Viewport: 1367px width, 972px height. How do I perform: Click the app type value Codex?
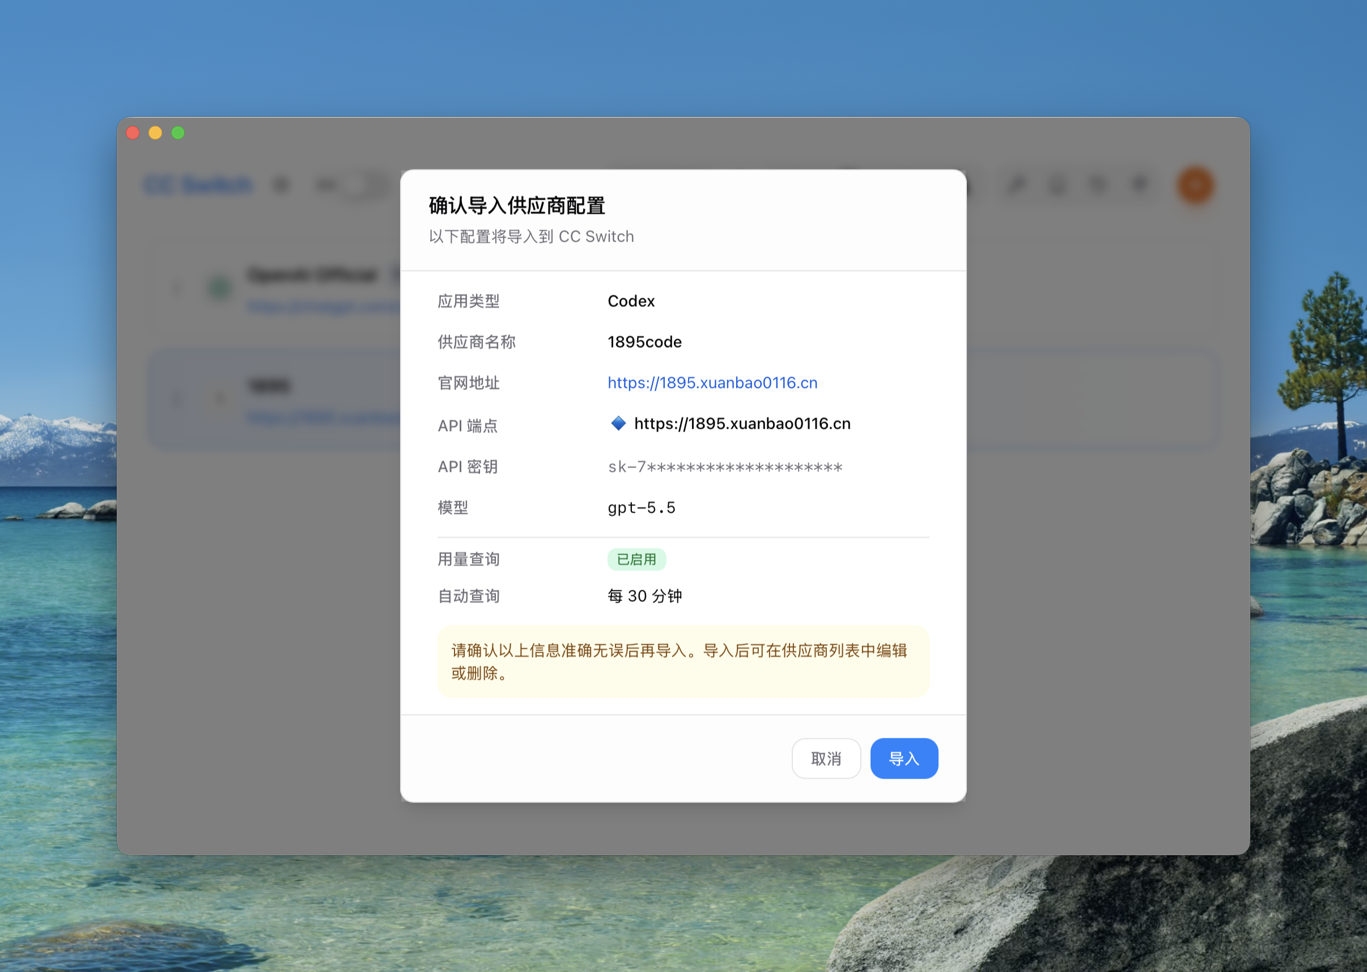[631, 301]
